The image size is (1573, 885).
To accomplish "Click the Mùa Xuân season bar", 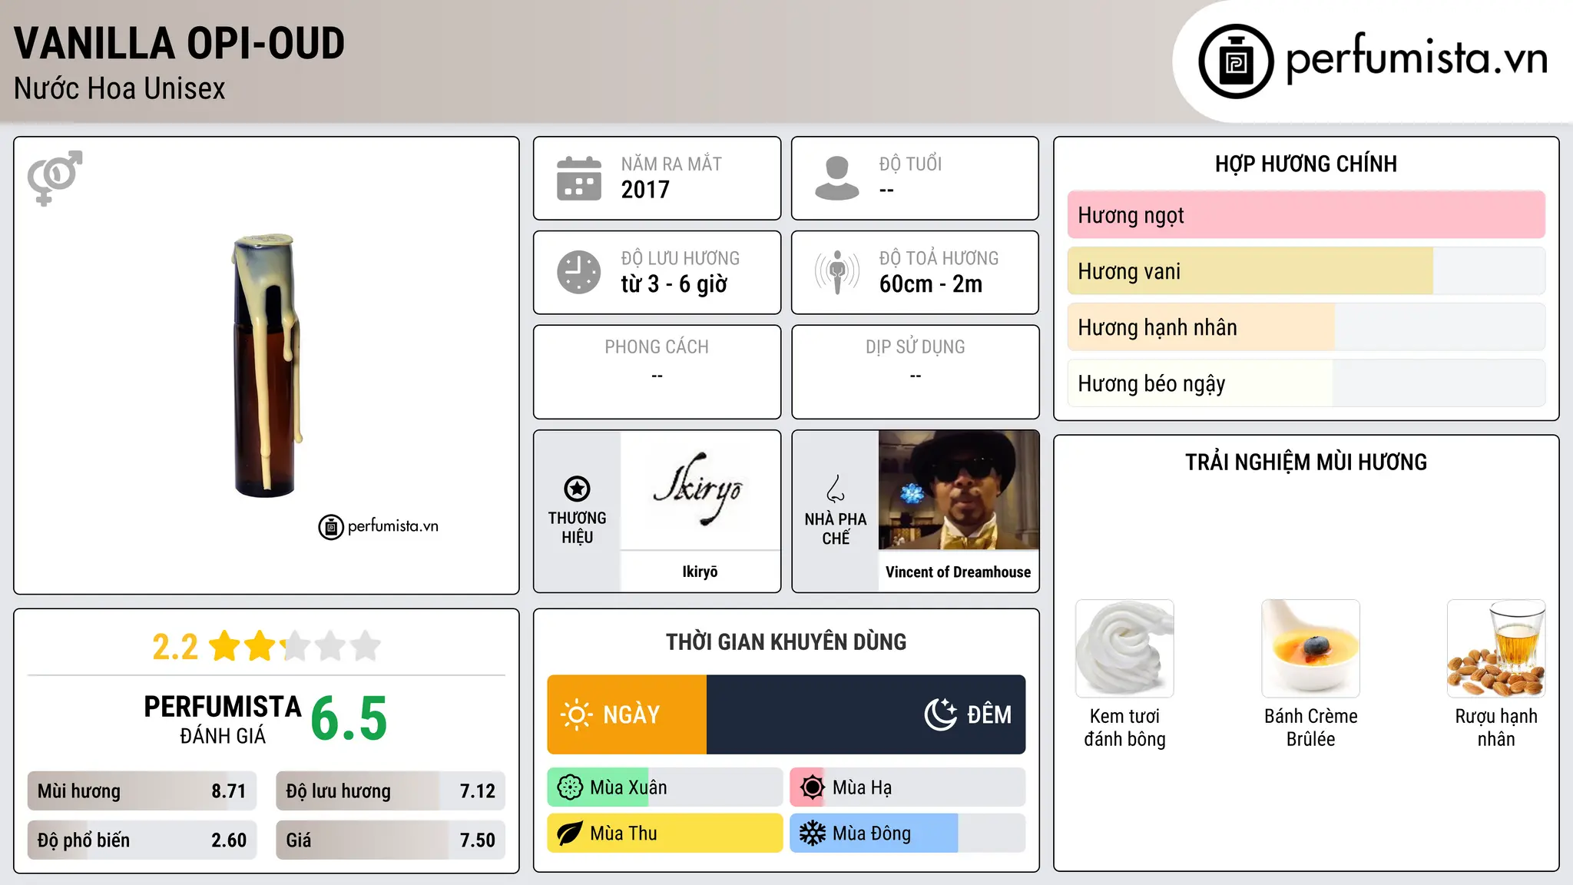I will 665,787.
